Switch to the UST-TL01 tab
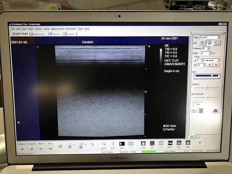 (x=20, y=34)
